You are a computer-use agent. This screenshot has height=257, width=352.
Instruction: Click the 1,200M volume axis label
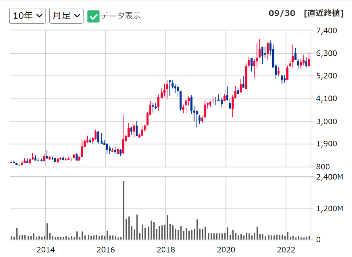tap(329, 209)
